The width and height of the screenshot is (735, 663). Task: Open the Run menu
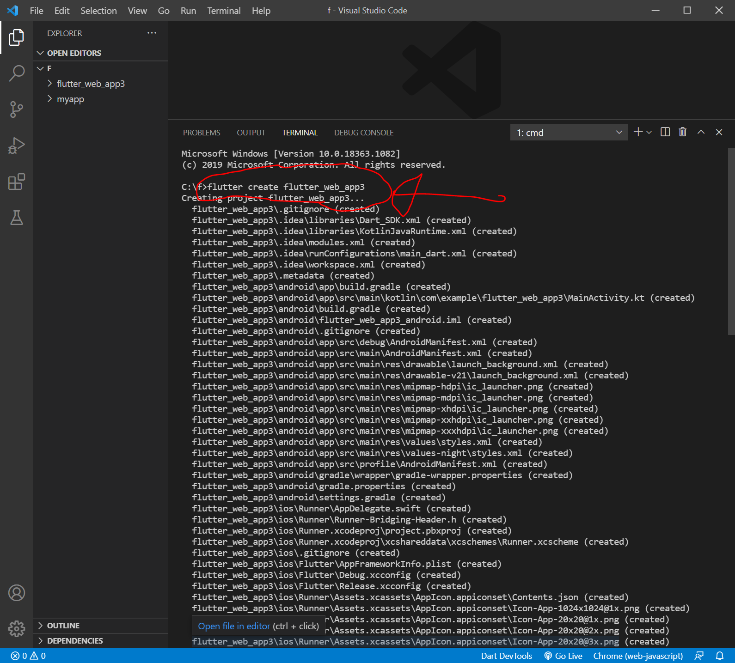click(188, 11)
